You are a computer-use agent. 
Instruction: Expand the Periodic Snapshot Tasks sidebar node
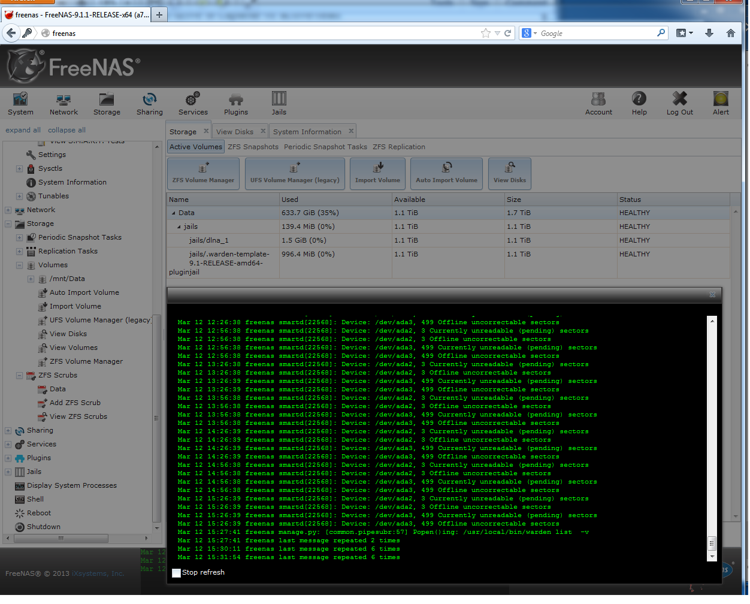point(19,238)
